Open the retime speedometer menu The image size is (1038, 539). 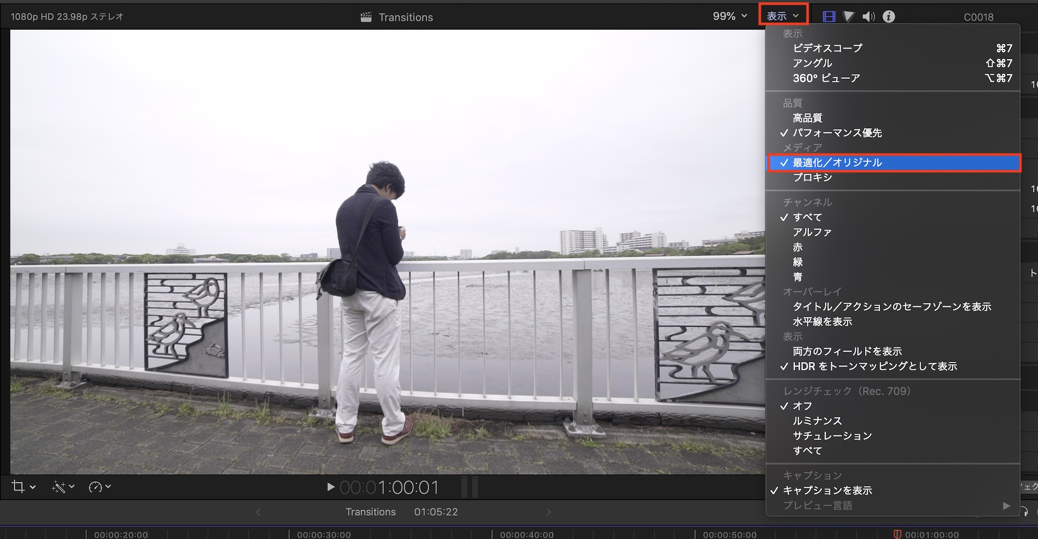pyautogui.click(x=95, y=487)
